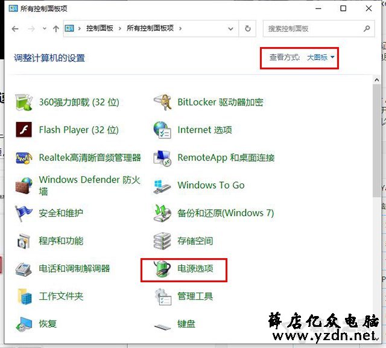Screen dimensions: 386x348
Task: Open the 查看方式 大图标 dropdown
Action: pyautogui.click(x=320, y=57)
